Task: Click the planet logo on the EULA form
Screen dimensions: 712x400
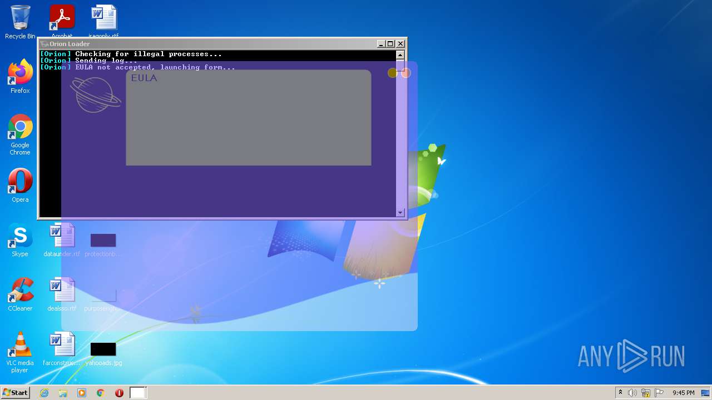Action: pos(95,95)
